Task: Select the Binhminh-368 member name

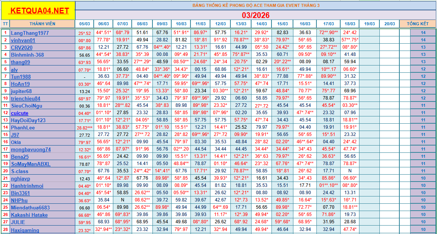Action: pos(27,55)
